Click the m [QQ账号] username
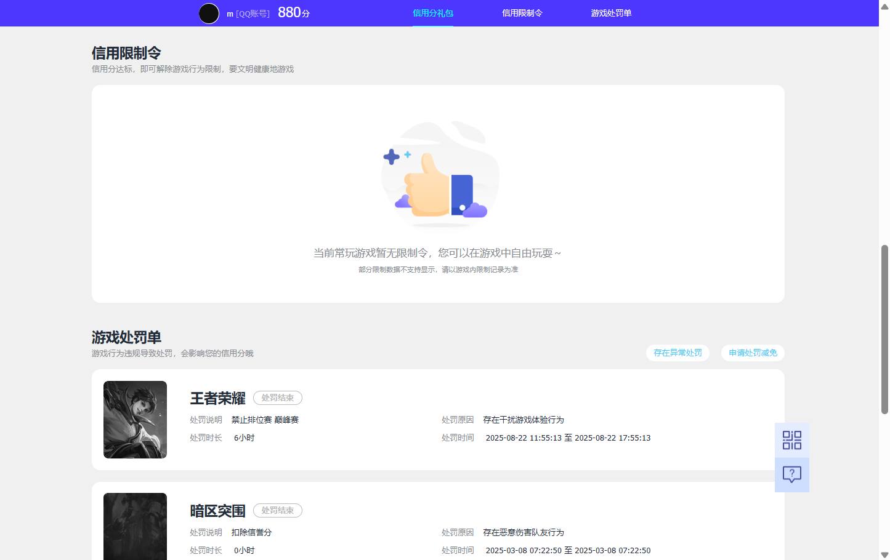890x560 pixels. point(248,14)
